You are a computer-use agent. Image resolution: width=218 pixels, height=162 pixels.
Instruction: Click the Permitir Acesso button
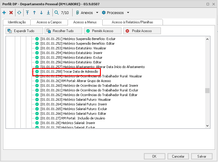coord(103,31)
